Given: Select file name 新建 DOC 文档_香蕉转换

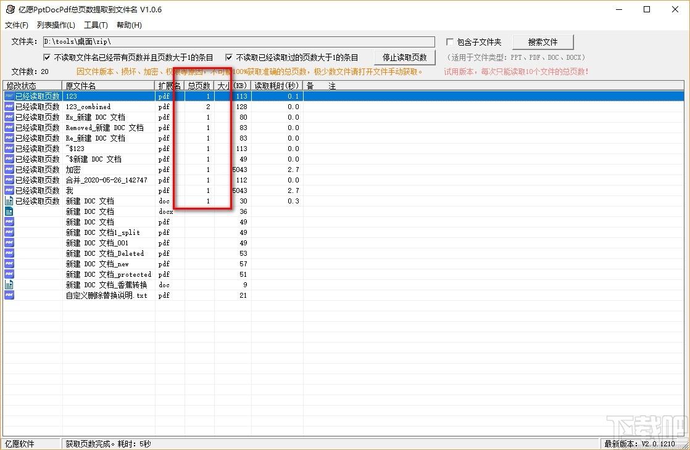Looking at the screenshot, I should click(107, 285).
